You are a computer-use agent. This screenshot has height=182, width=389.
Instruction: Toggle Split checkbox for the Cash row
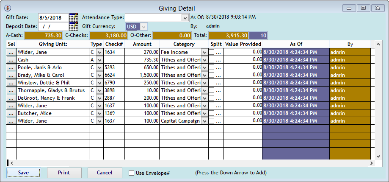click(x=212, y=60)
